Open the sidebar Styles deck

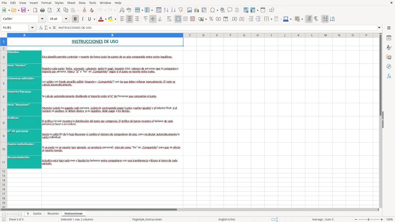tap(389, 48)
